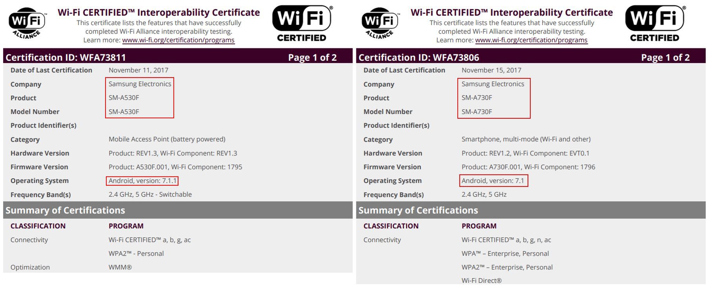The width and height of the screenshot is (708, 286).
Task: Click the left certificate title heading
Action: click(x=159, y=13)
